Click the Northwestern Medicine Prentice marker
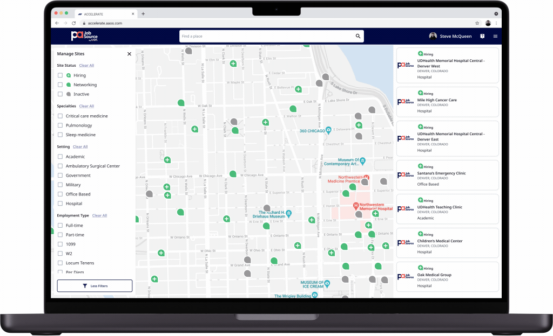553x336 pixels. coord(367,177)
